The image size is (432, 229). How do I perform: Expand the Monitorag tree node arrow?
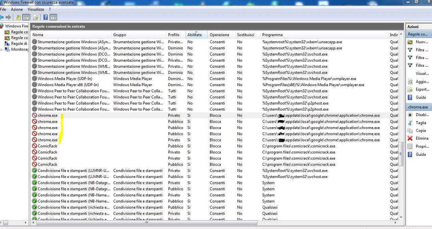tap(2, 50)
